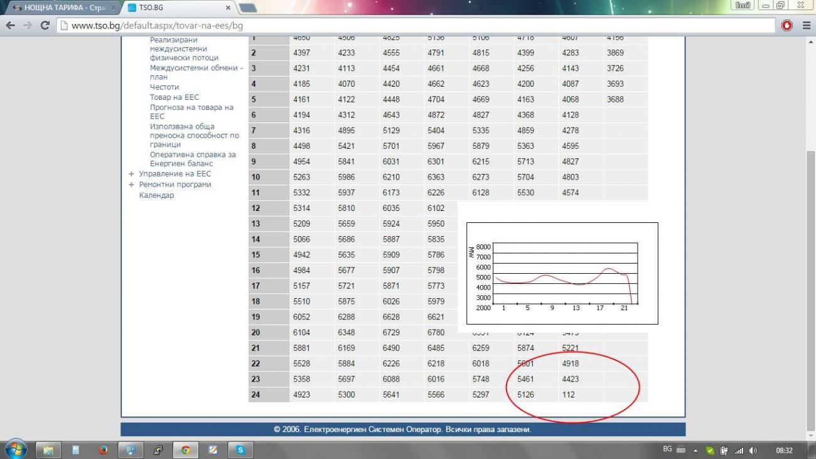Click the load curve chart thumbnail

click(562, 273)
